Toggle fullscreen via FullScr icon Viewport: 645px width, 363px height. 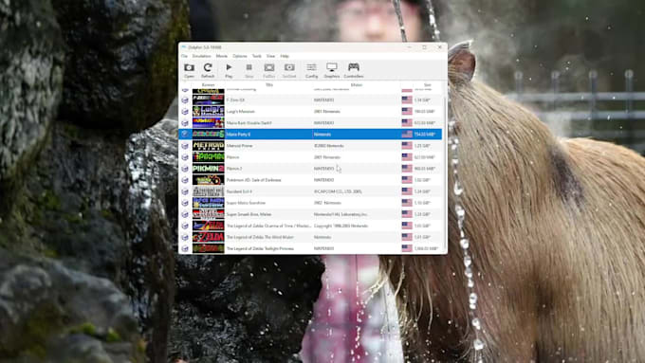coord(269,70)
